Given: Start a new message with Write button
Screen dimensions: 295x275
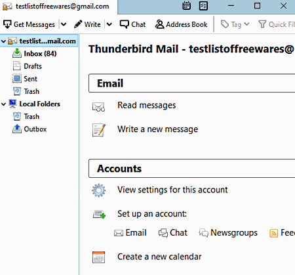Looking at the screenshot, I should 87,24.
